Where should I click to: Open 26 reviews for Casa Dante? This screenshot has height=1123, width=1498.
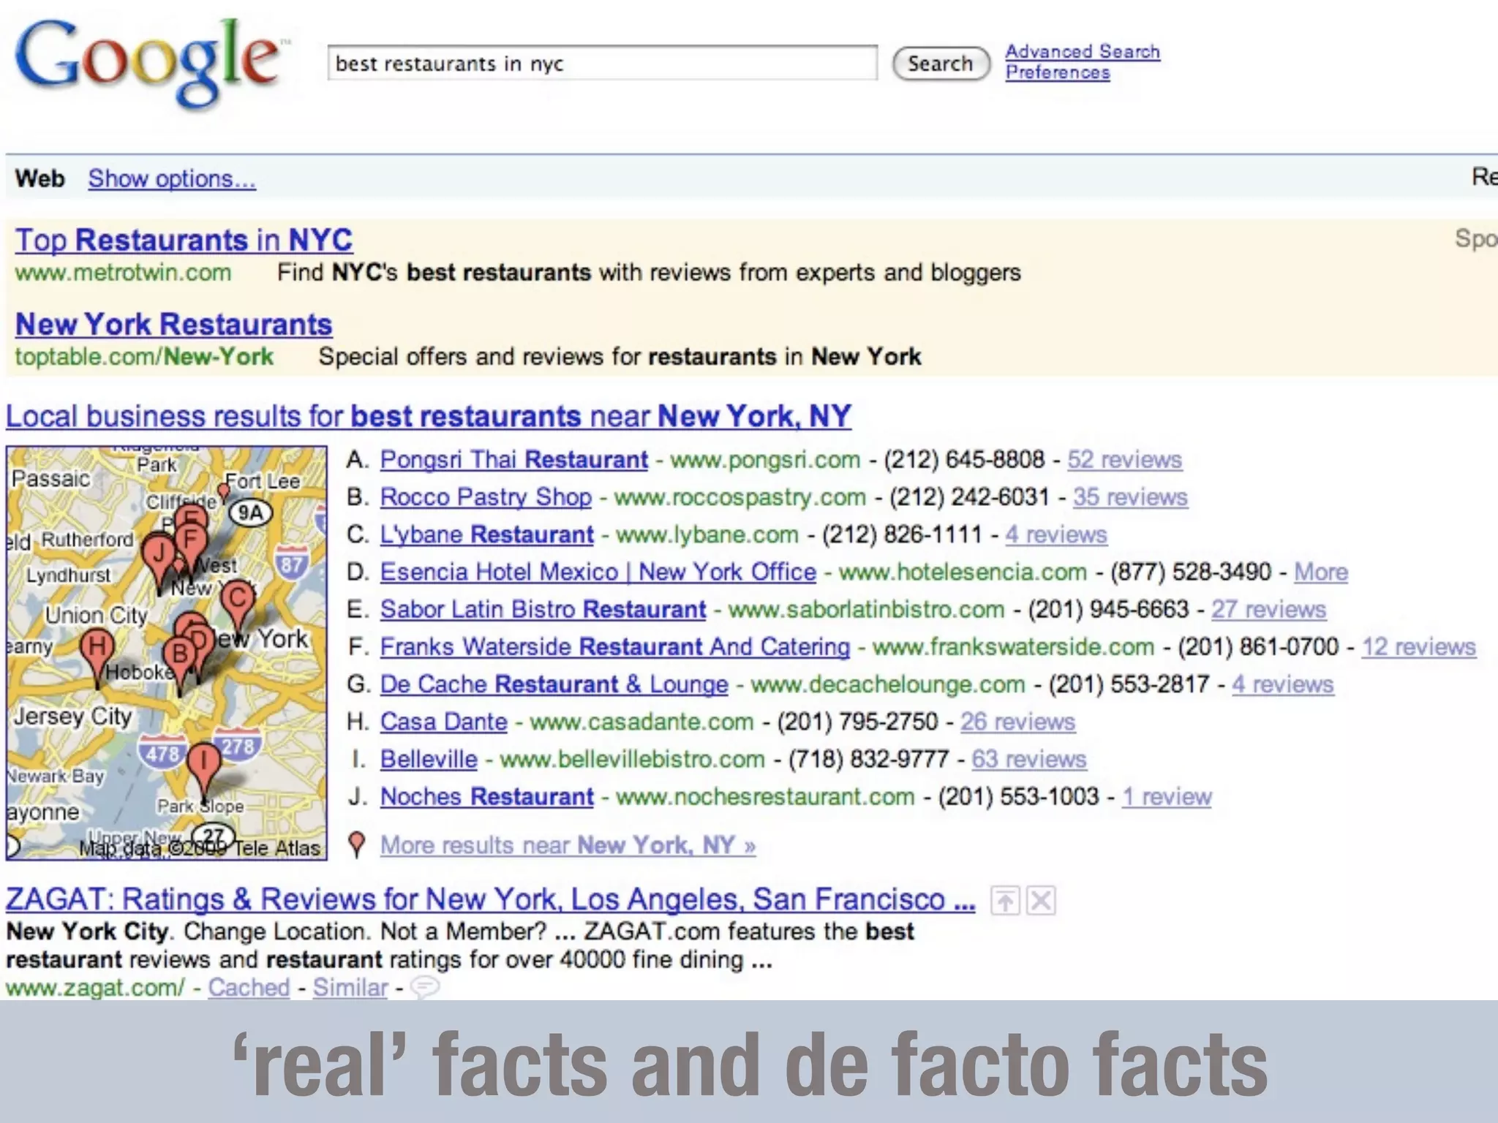[x=1017, y=721]
